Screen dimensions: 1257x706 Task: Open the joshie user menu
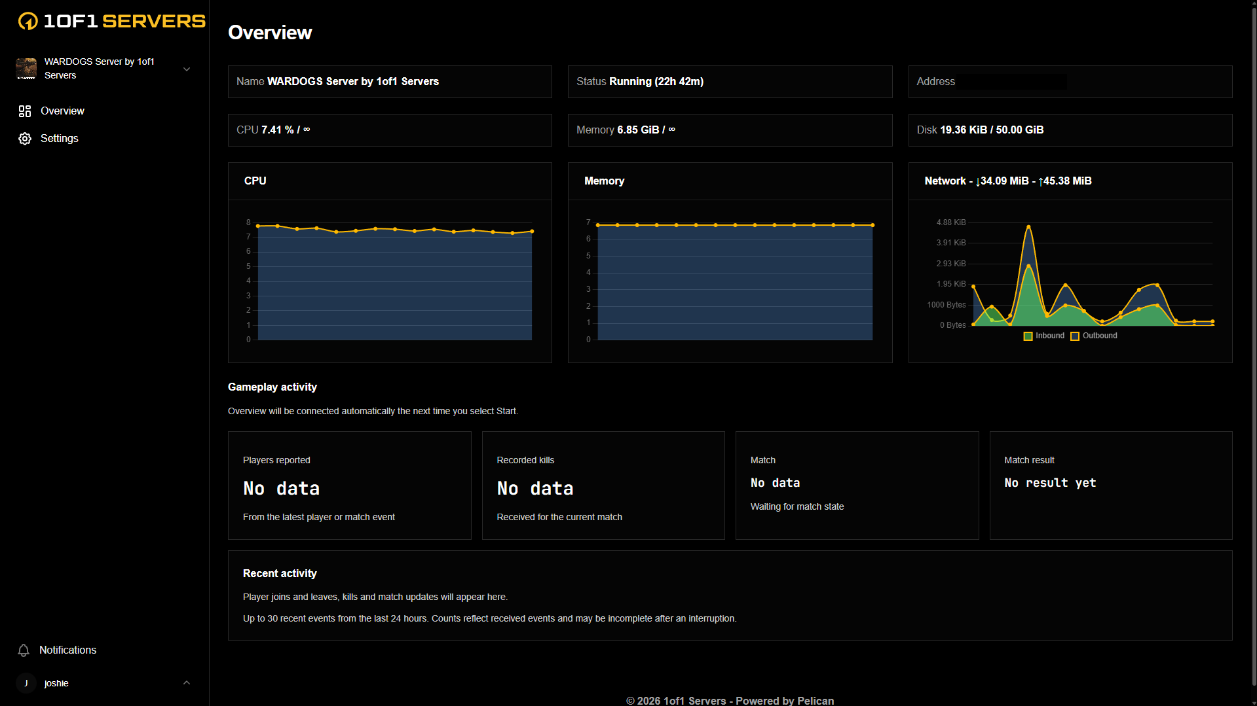(x=105, y=683)
